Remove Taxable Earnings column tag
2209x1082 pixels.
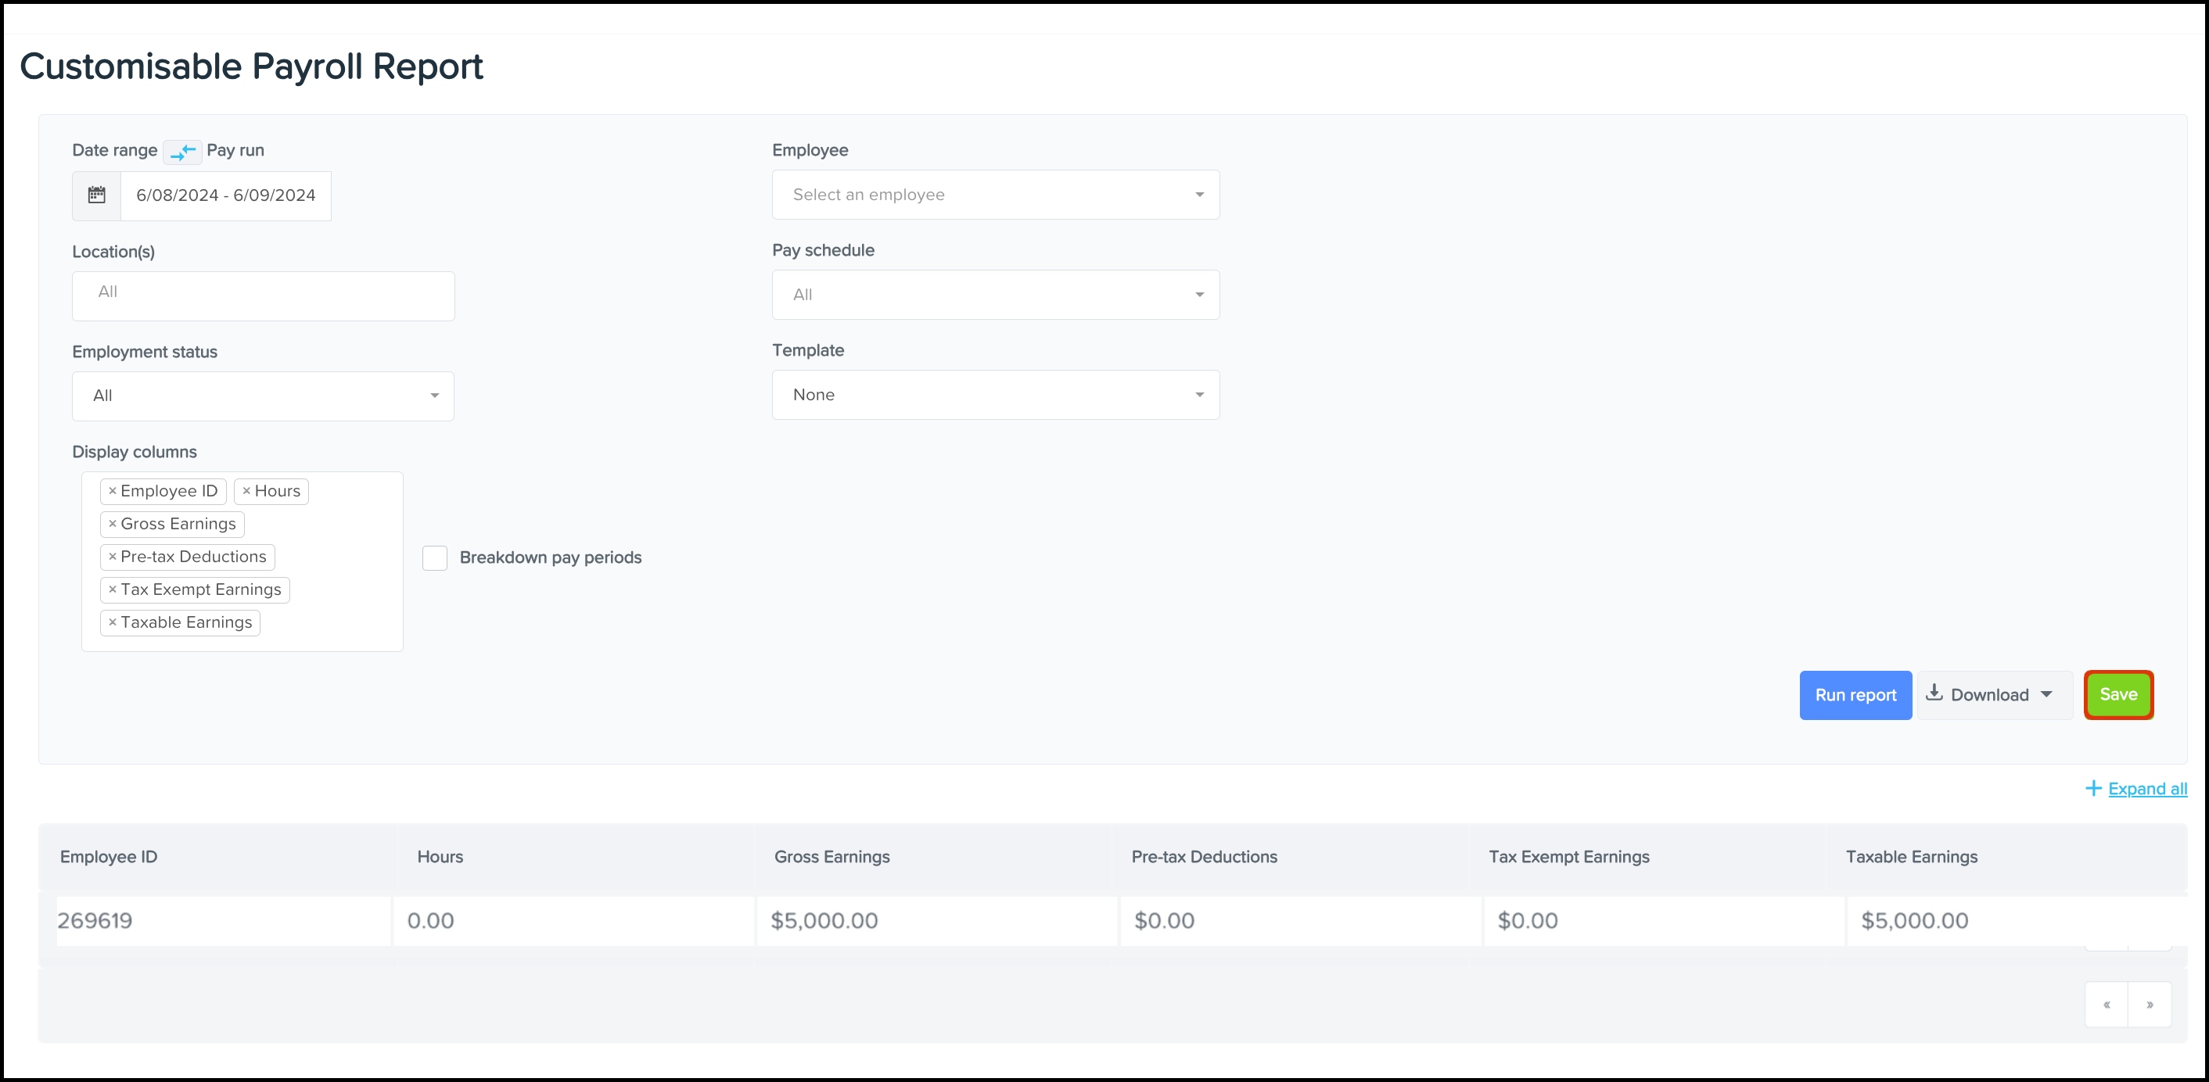click(113, 622)
